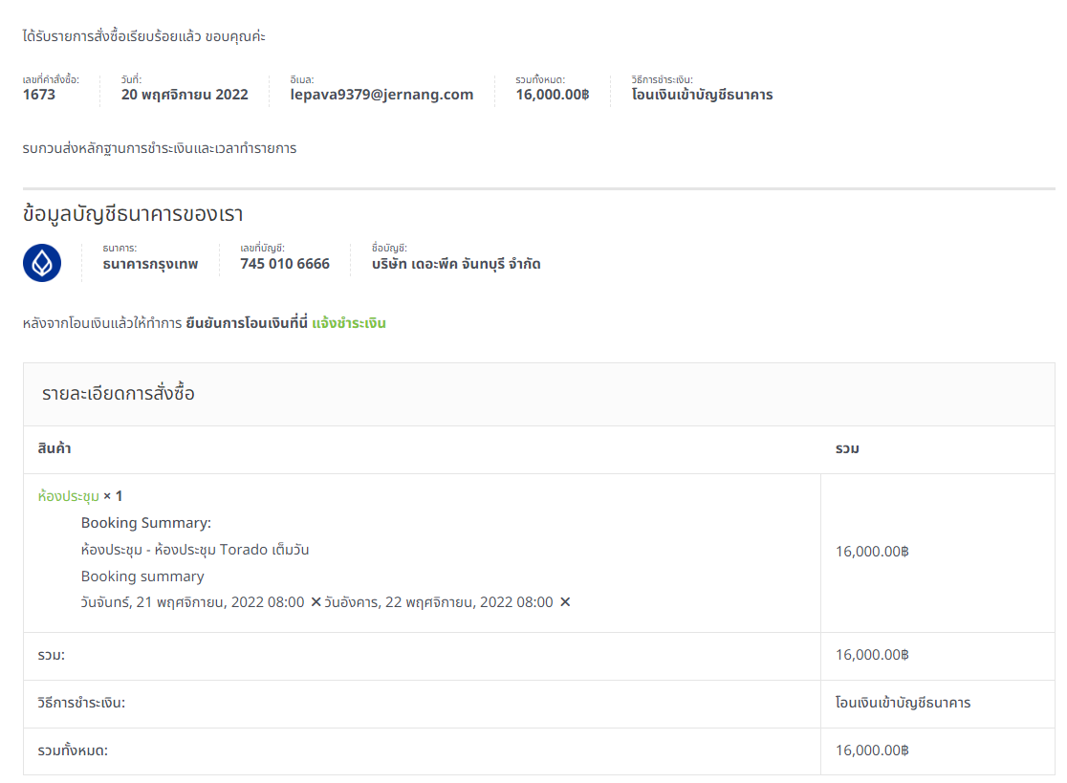Click the รายละเอียดการสั่งซื้อ section header
Viewport: 1067px width, 783px height.
119,394
